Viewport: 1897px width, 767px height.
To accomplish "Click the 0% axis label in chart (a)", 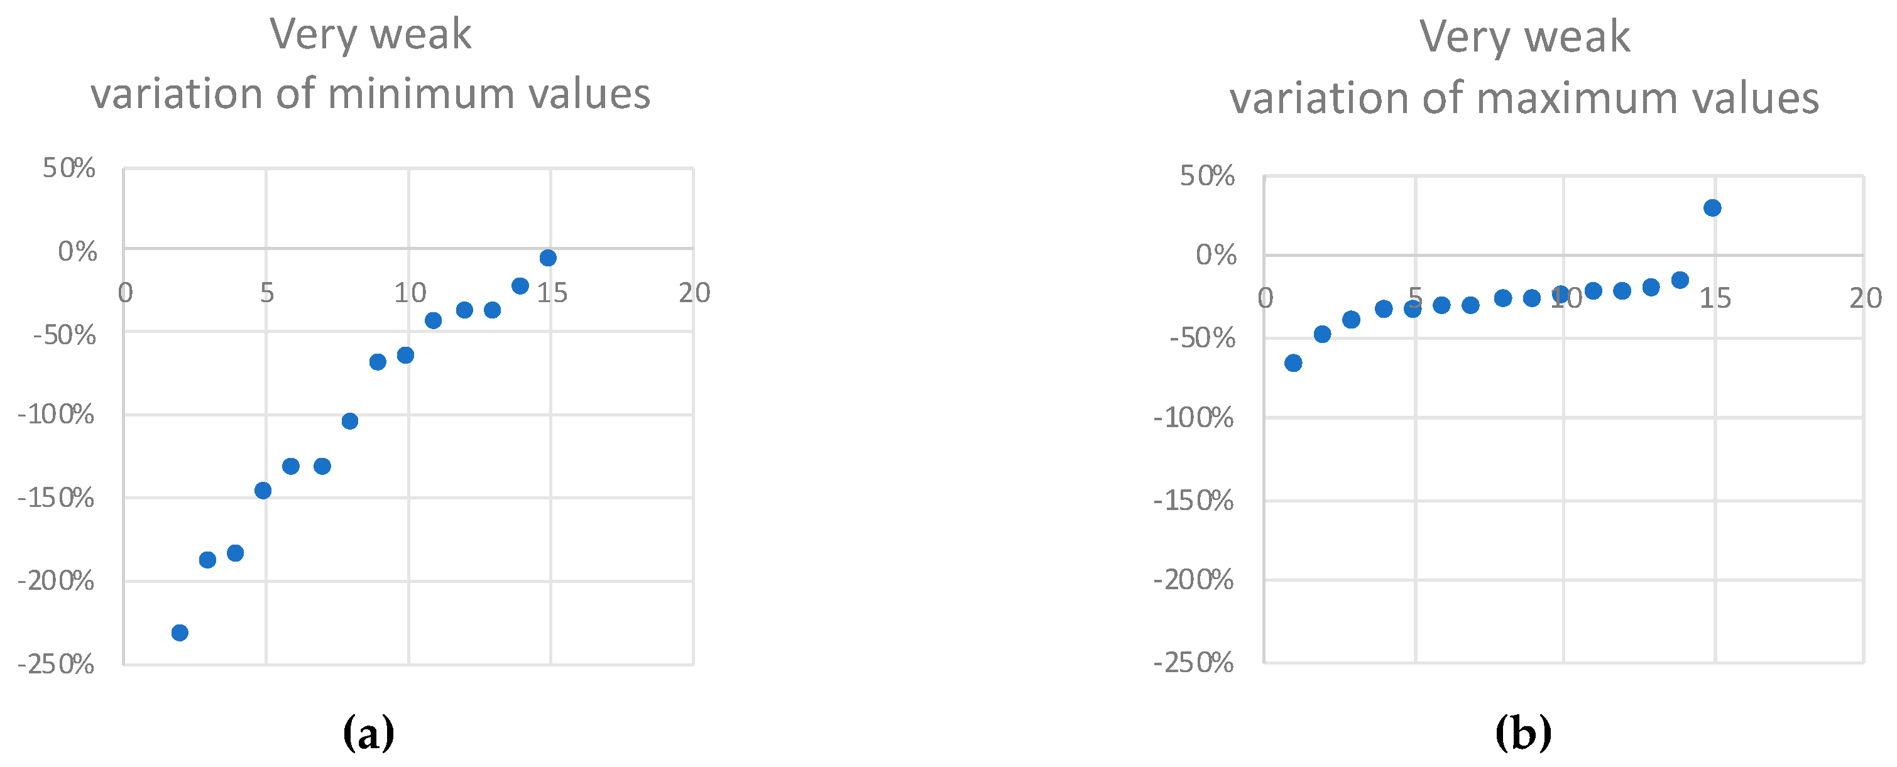I will (77, 252).
